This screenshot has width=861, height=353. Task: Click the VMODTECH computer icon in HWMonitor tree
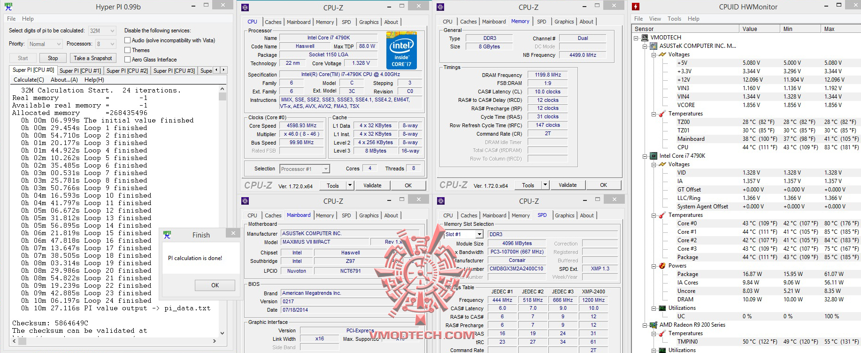[x=645, y=38]
